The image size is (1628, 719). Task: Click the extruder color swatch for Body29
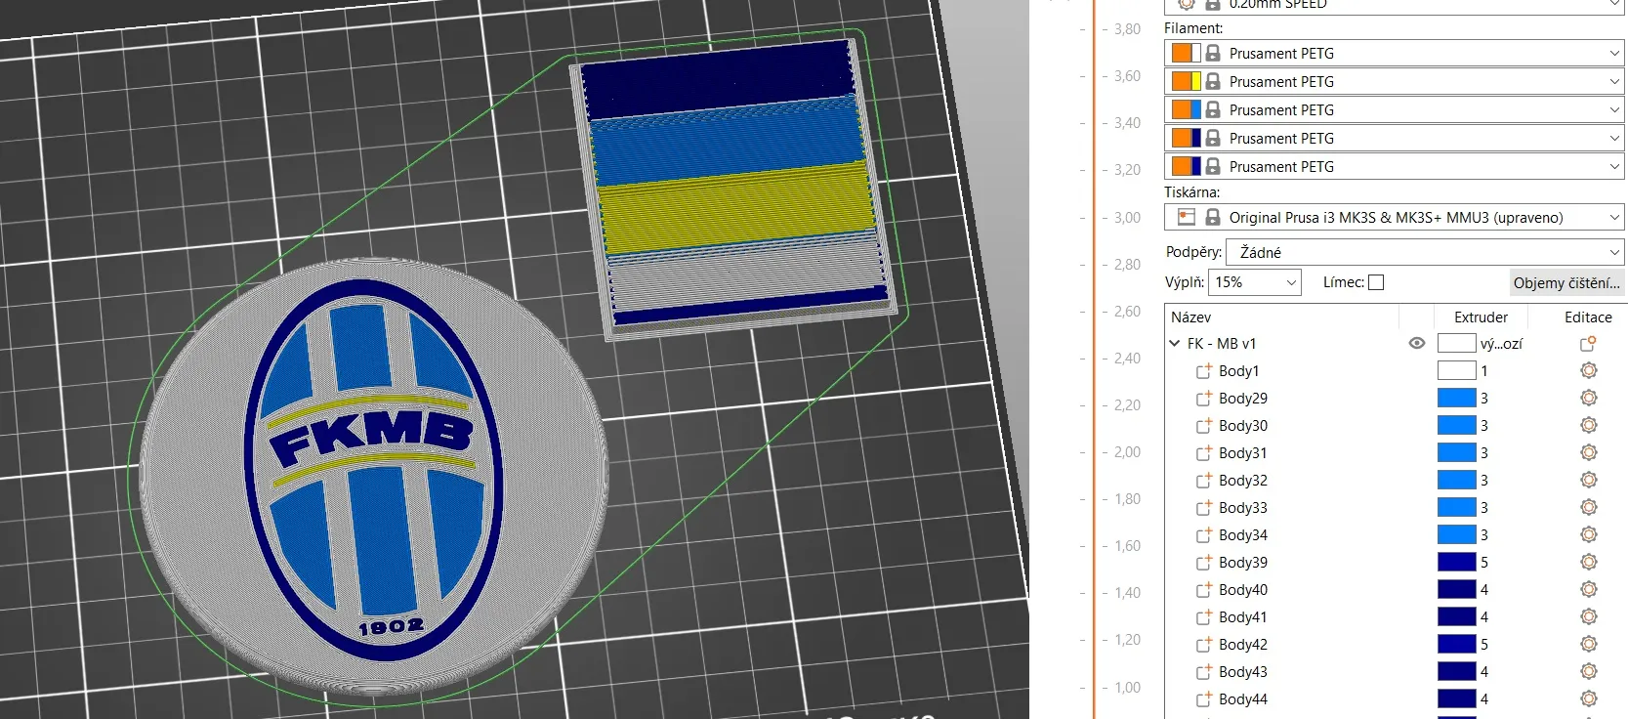pos(1456,399)
